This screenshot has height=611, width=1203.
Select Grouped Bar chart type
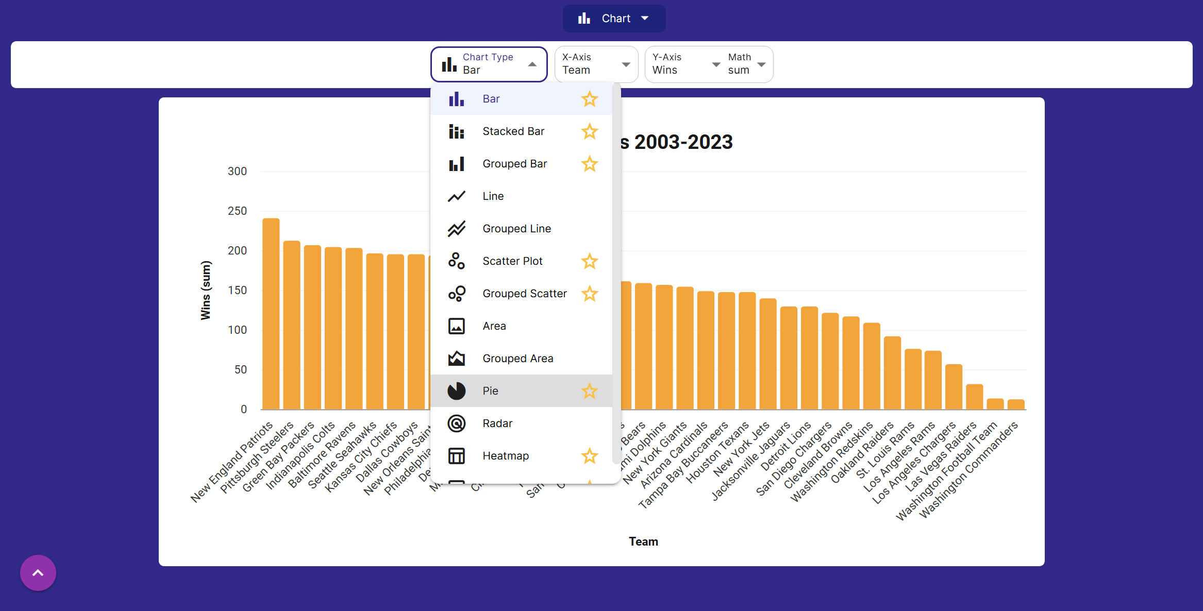click(x=521, y=164)
